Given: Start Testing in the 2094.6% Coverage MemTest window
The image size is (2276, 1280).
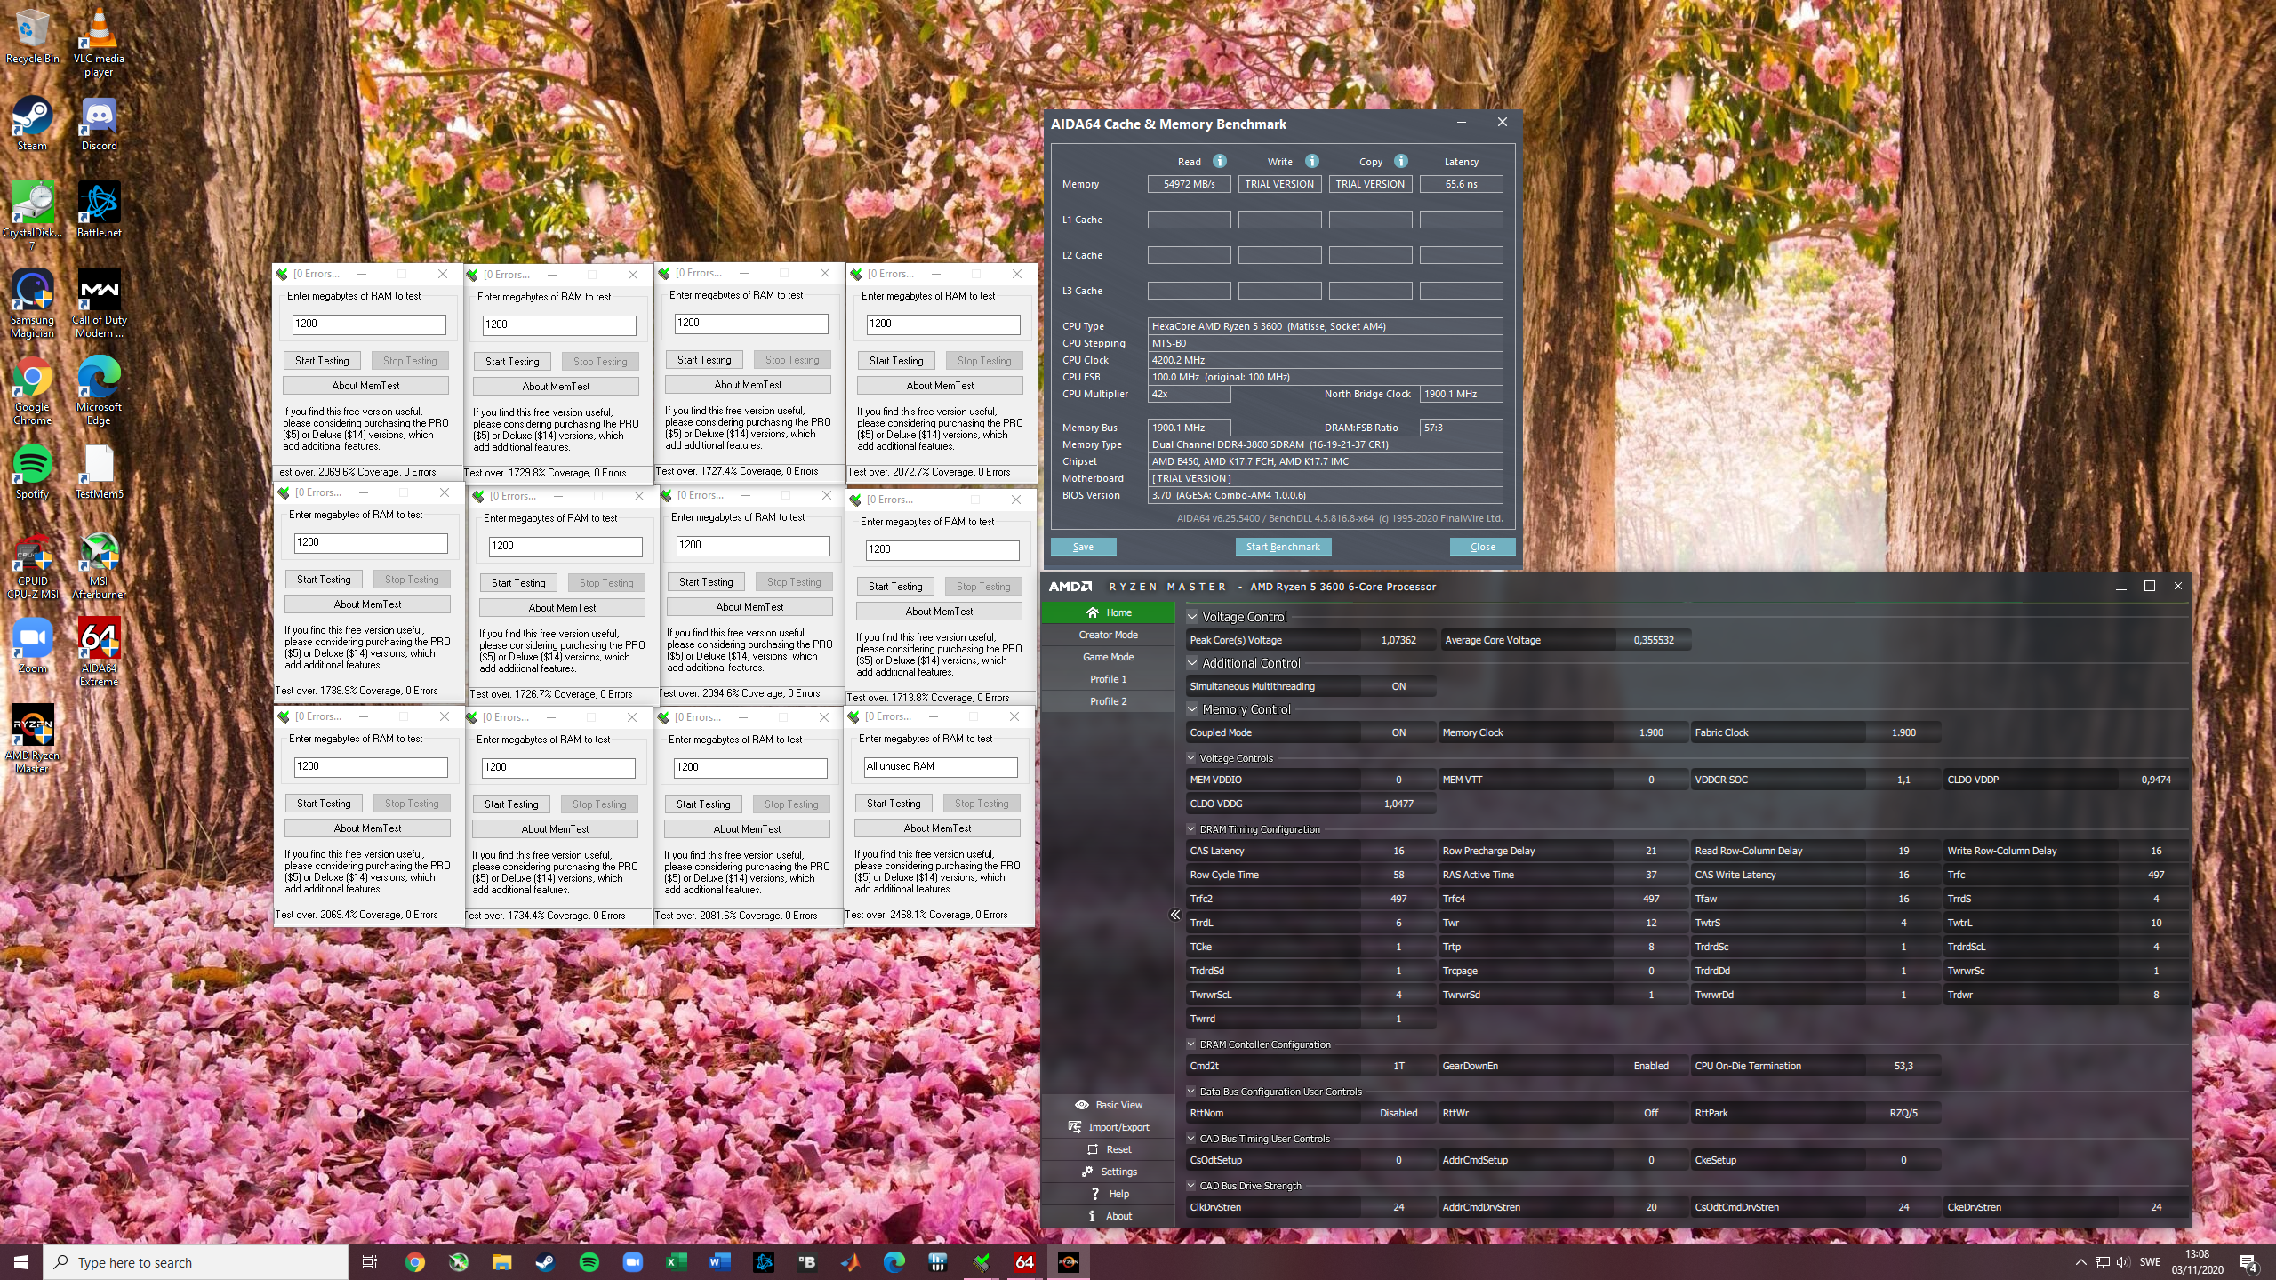Looking at the screenshot, I should pos(706,582).
